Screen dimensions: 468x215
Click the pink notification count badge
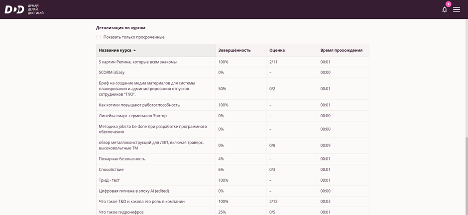(449, 4)
